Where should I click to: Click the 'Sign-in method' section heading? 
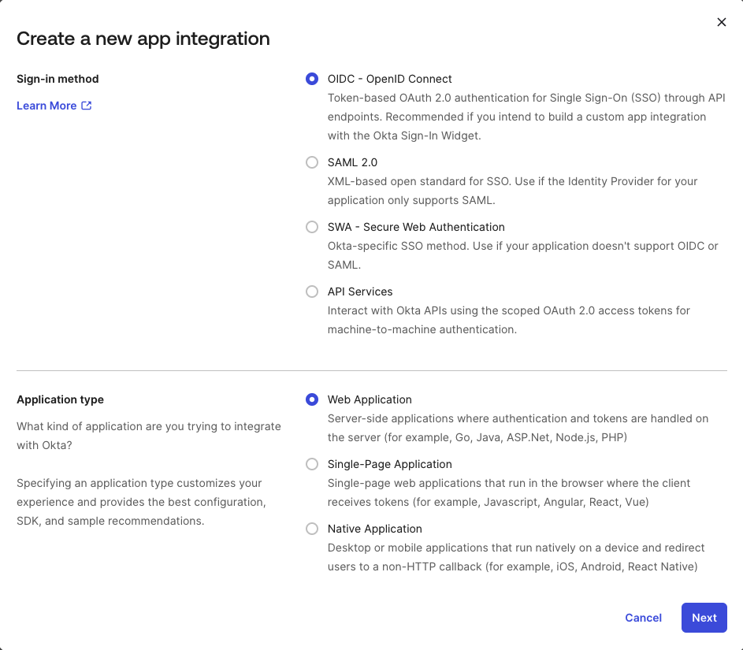[x=58, y=79]
